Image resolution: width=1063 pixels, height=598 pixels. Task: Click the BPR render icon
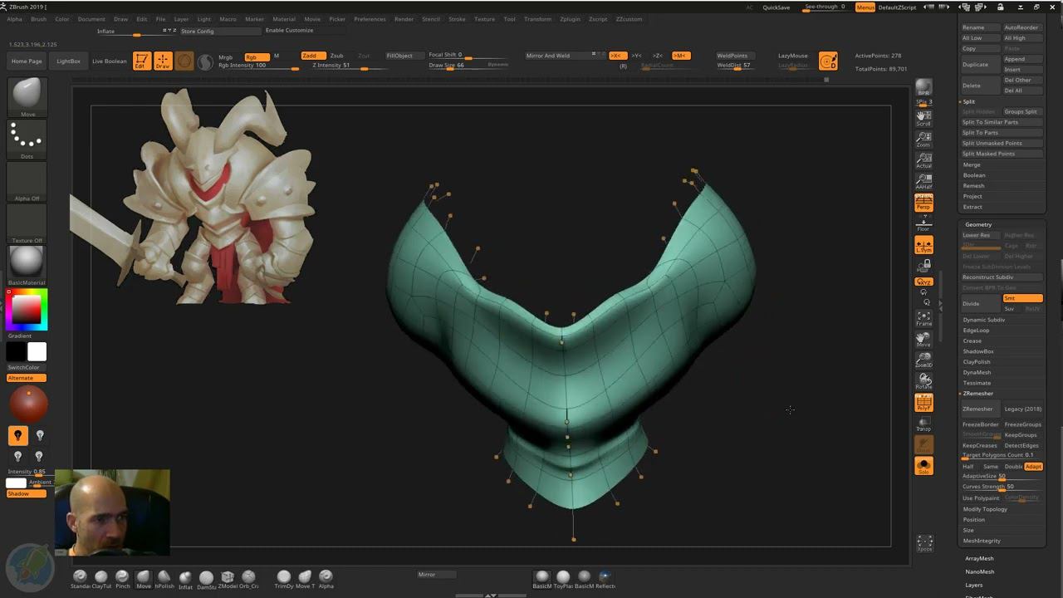923,87
